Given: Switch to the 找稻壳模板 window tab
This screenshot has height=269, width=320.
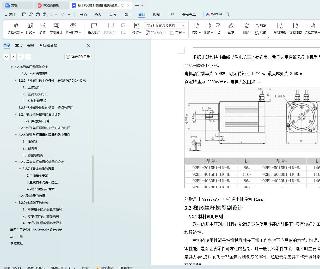Looking at the screenshot, I should pyautogui.click(x=52, y=5).
